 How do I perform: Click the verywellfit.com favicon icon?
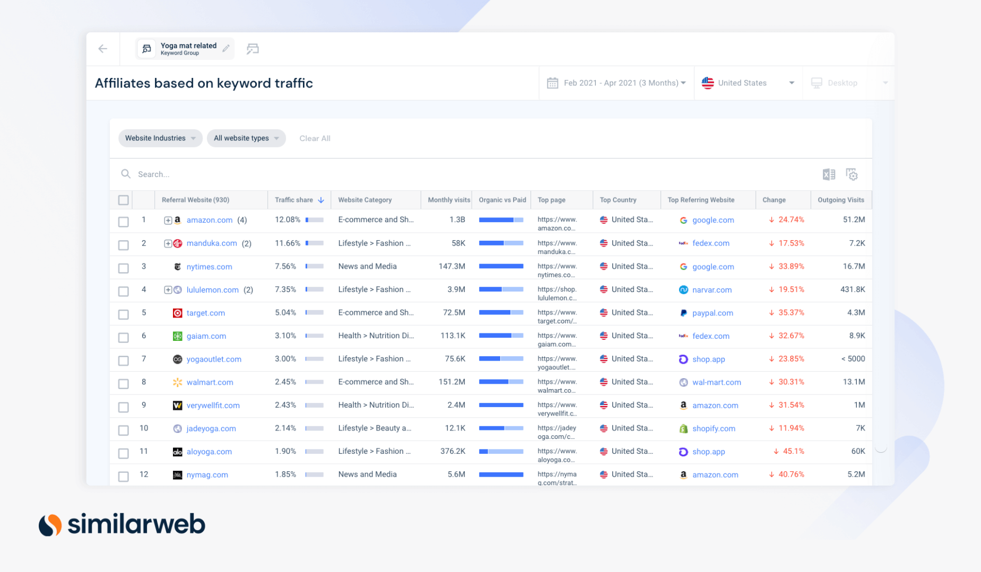pyautogui.click(x=178, y=406)
